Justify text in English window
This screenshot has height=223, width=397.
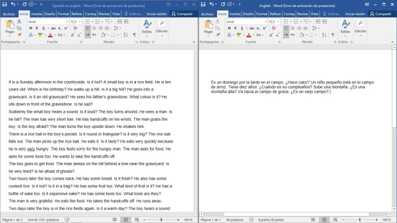(x=305, y=28)
